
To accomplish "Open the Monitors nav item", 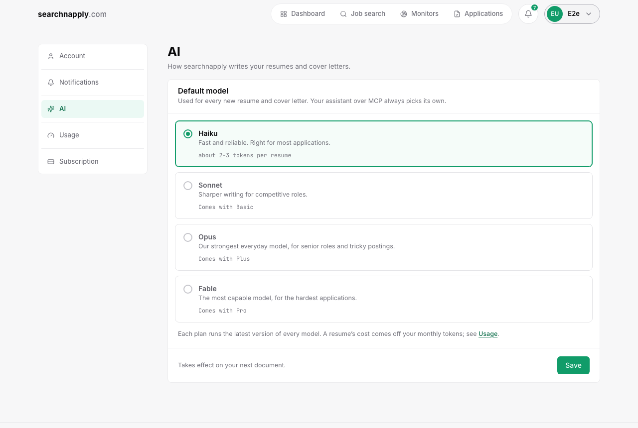I will click(x=419, y=14).
